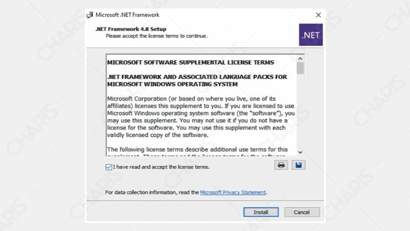410x231 pixels.
Task: Uncheck 'I have read and accept' checkbox
Action: coord(109,167)
